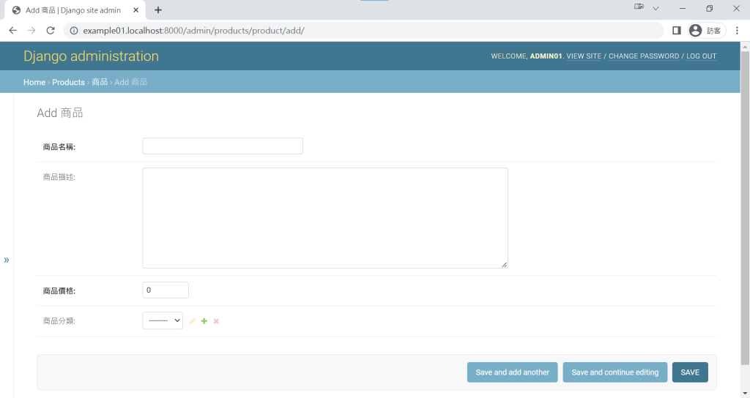
Task: Close the Add 商品 browser tab
Action: click(x=135, y=10)
